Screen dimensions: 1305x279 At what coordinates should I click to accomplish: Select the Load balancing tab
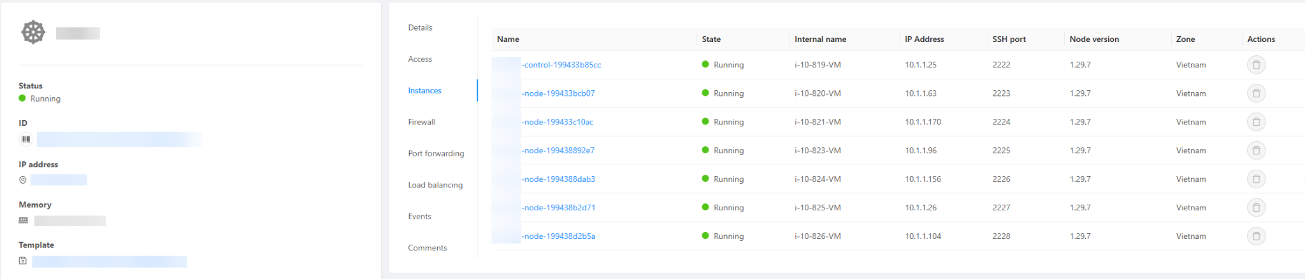click(x=435, y=185)
